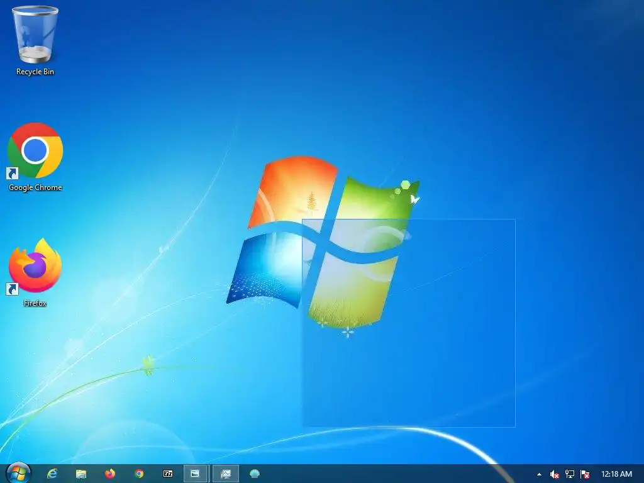Open the muted volume tray icon
The image size is (644, 483).
(555, 474)
